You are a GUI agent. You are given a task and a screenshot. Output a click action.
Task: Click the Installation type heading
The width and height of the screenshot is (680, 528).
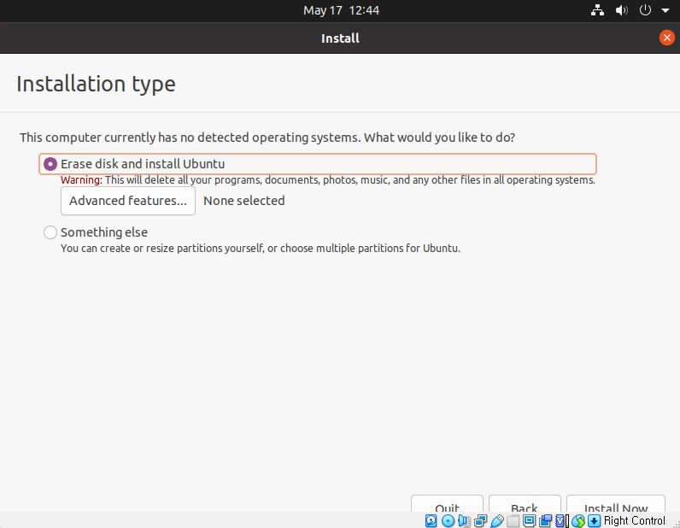pyautogui.click(x=96, y=85)
